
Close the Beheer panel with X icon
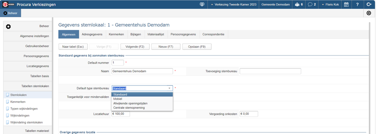(x=369, y=13)
